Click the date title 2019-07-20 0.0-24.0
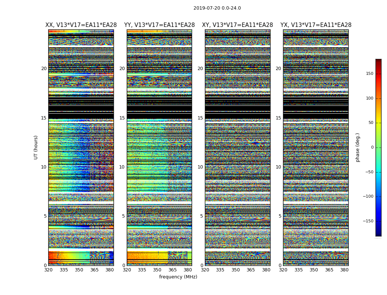The width and height of the screenshot is (387, 295). pos(217,8)
